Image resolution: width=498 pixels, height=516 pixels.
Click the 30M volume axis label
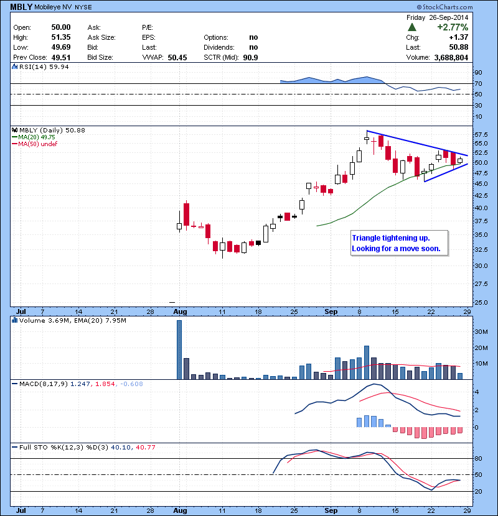pyautogui.click(x=481, y=332)
